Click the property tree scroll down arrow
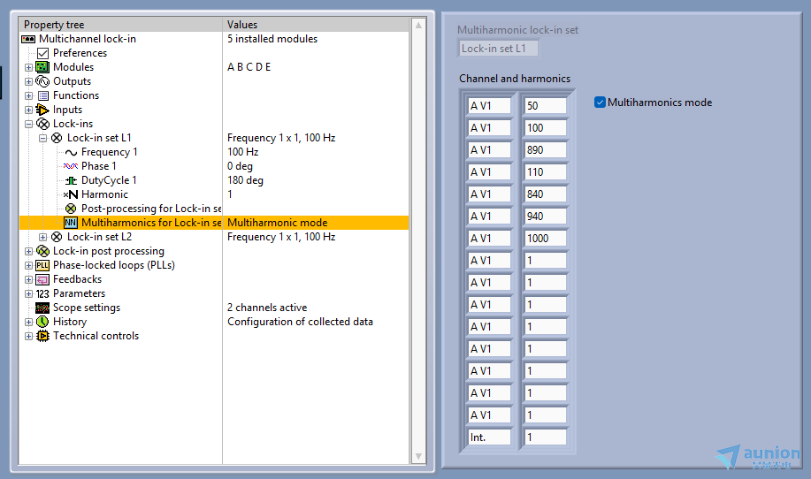811x479 pixels. click(x=419, y=456)
